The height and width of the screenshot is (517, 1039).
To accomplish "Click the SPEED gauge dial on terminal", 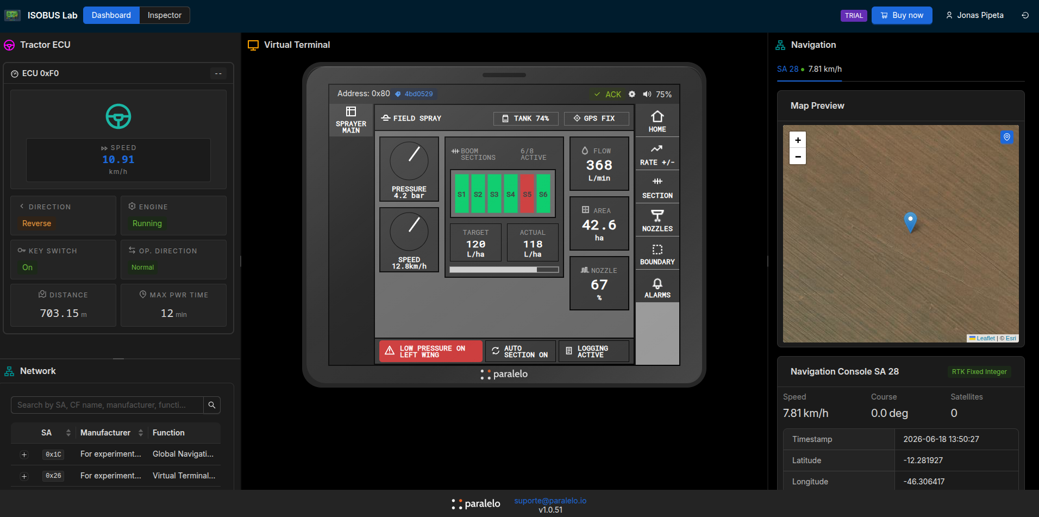I will (x=409, y=232).
